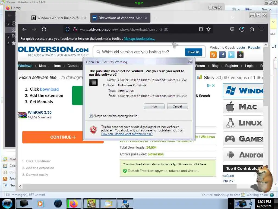Expand the bookmarks star item in Library
278x209 pixels.
(x=8, y=43)
